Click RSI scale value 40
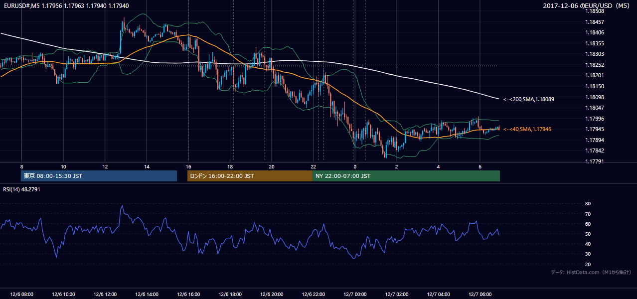637x299 pixels. (x=588, y=244)
